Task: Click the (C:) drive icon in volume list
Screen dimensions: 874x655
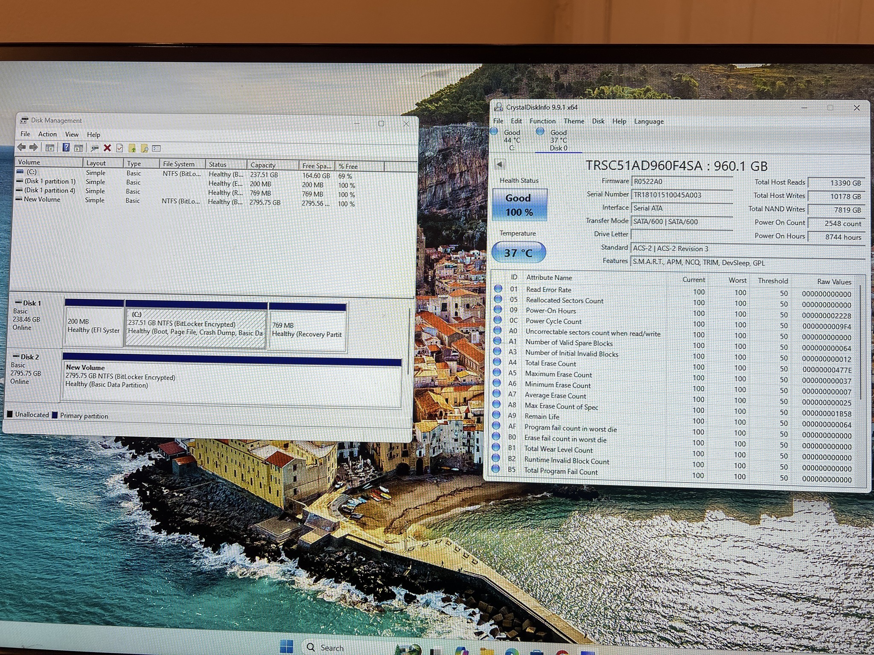Action: point(20,171)
